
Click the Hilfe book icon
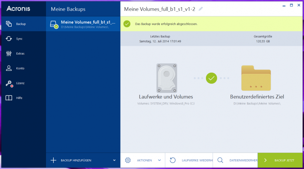pyautogui.click(x=9, y=98)
